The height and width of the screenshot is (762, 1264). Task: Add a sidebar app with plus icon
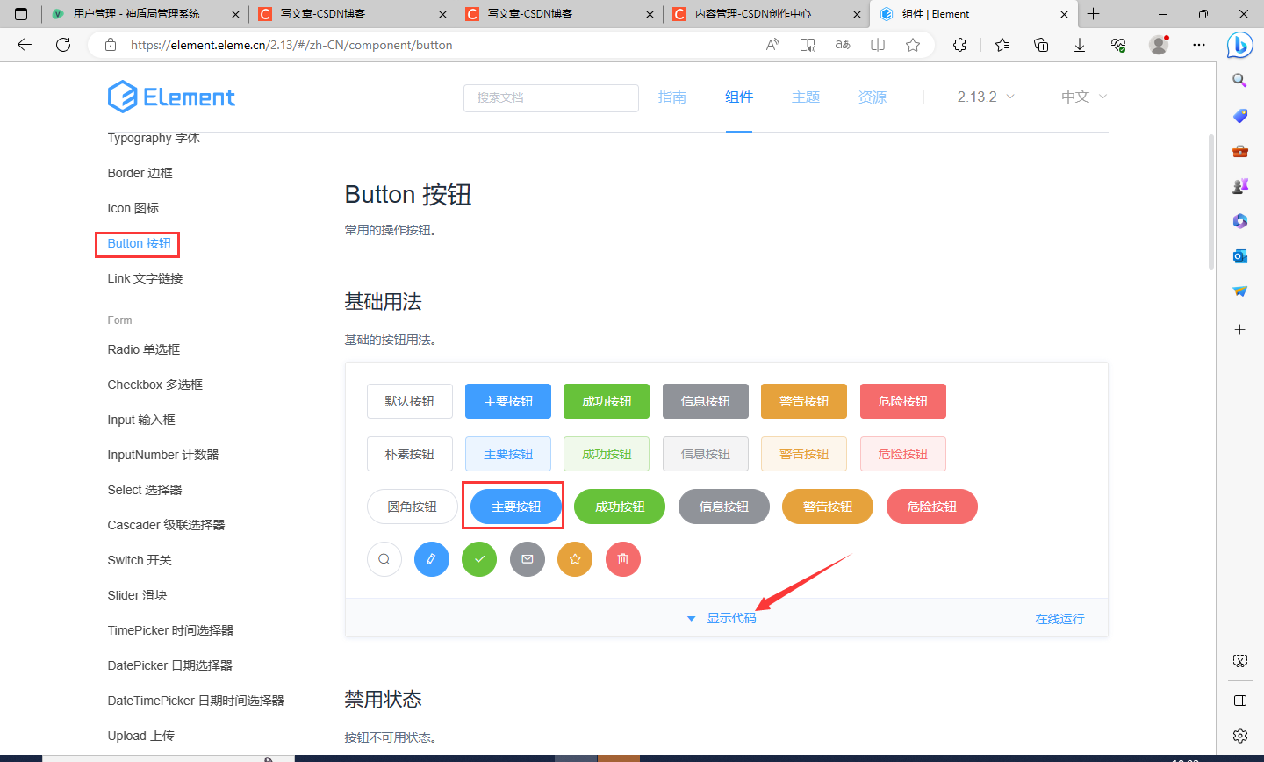click(x=1239, y=330)
